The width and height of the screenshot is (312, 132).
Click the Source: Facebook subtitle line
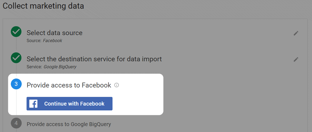pyautogui.click(x=44, y=41)
